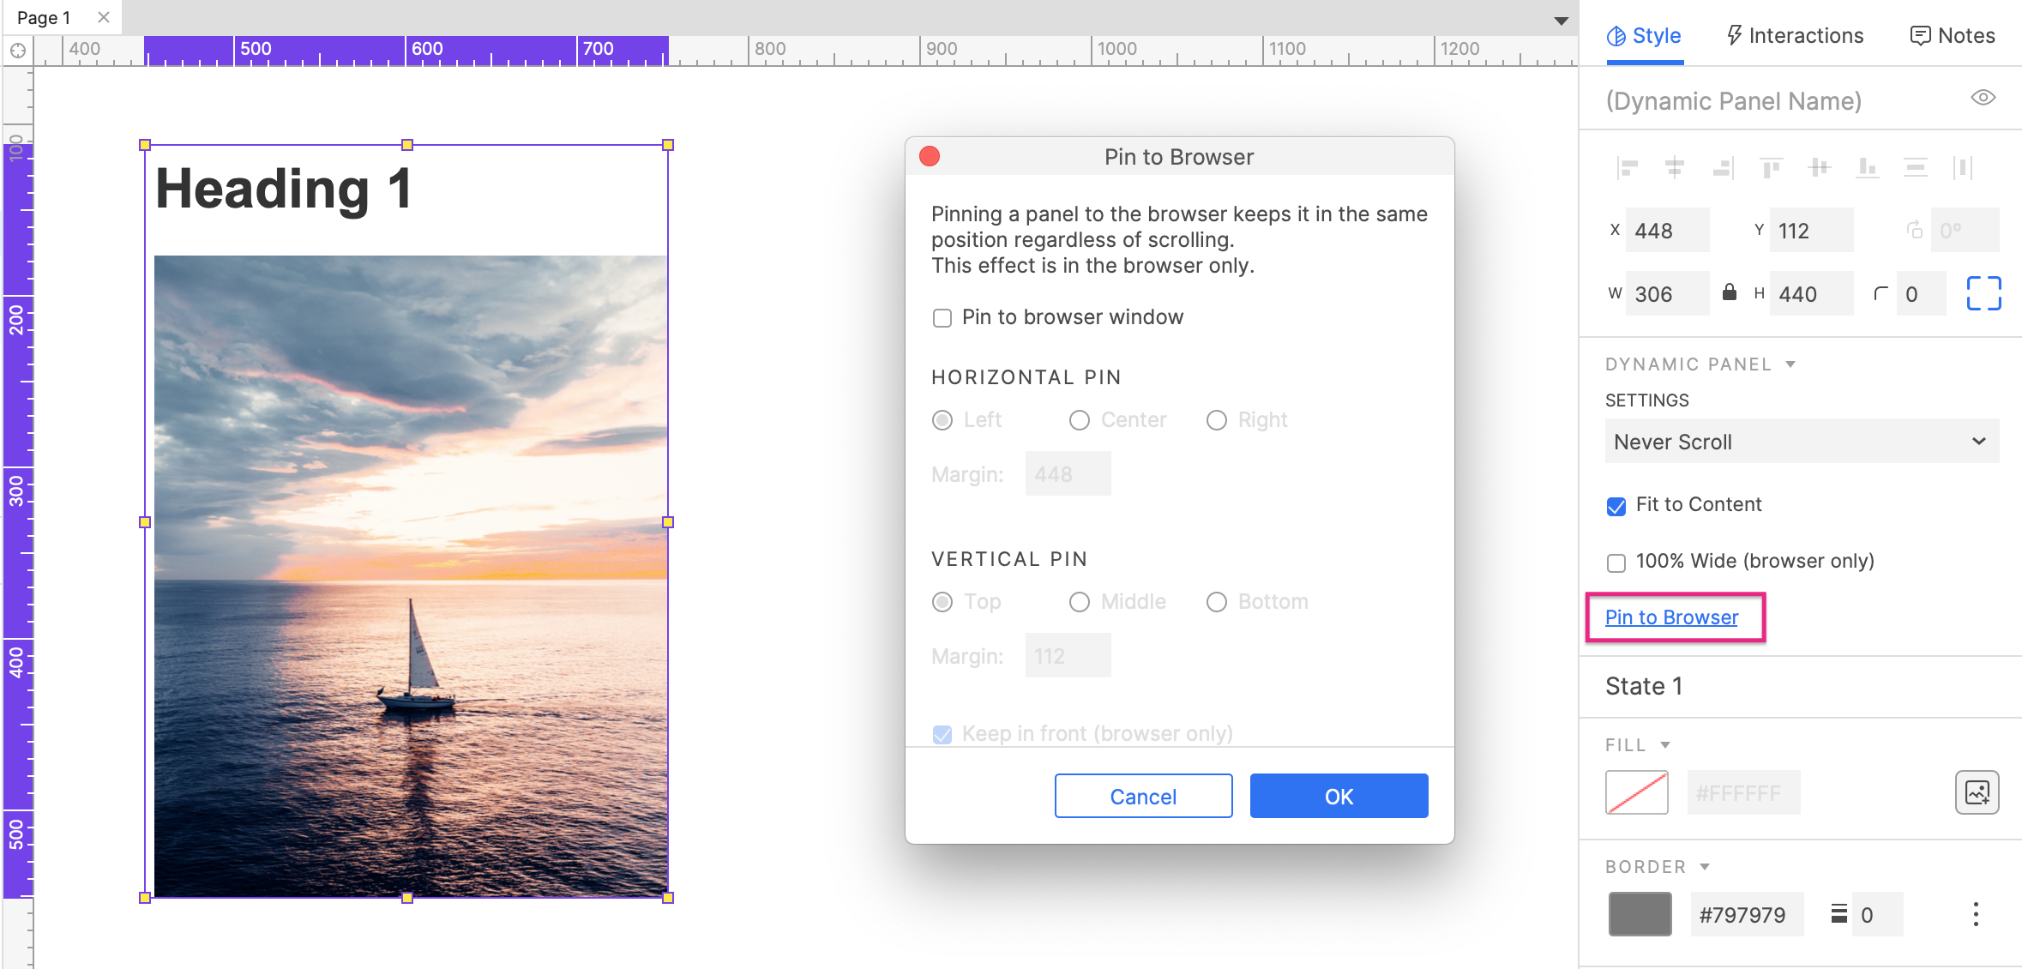This screenshot has height=969, width=2022.
Task: Switch to the Interactions tab
Action: coord(1795,35)
